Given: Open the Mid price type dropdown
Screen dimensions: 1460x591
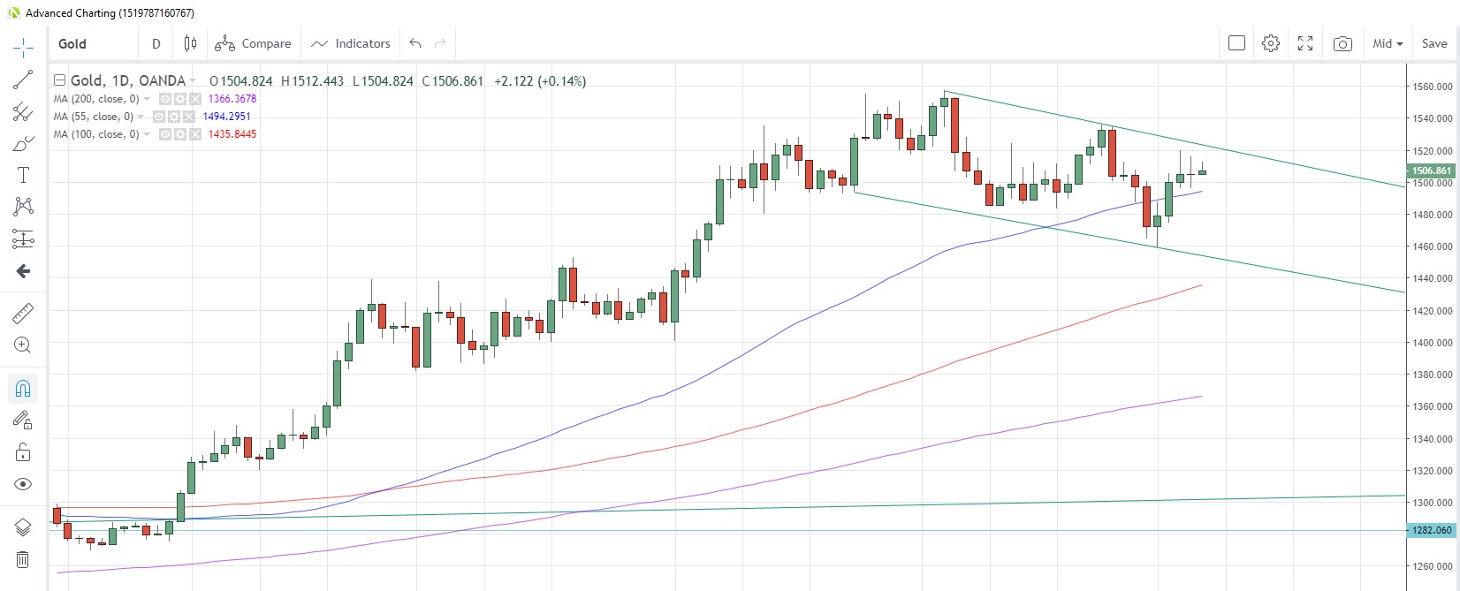Looking at the screenshot, I should tap(1388, 43).
